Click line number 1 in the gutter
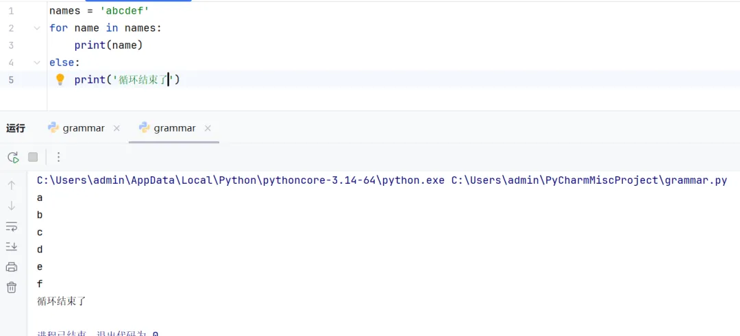 12,10
